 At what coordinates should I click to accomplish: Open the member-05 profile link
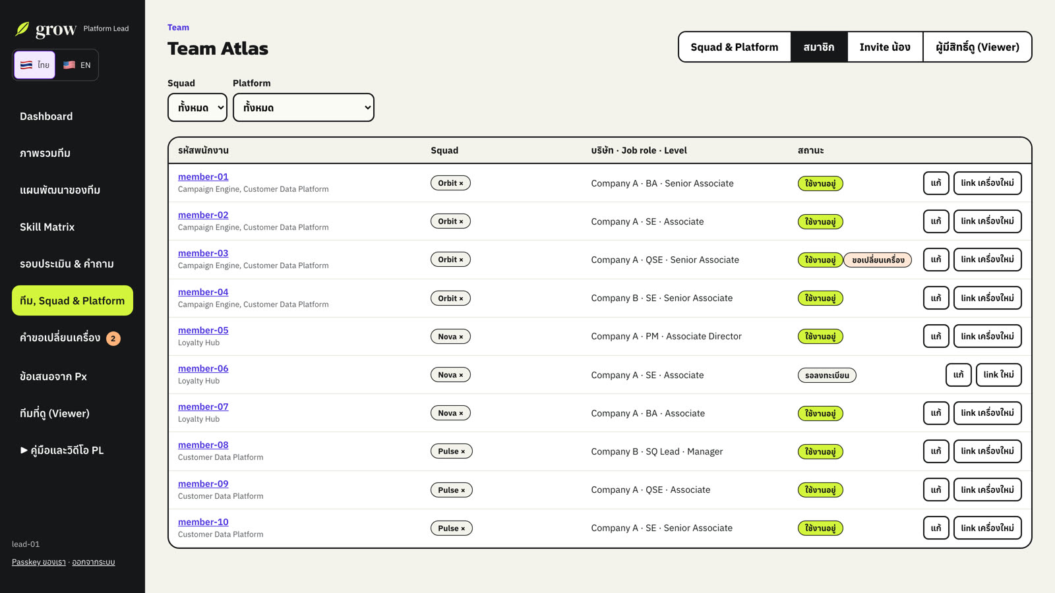click(x=203, y=330)
